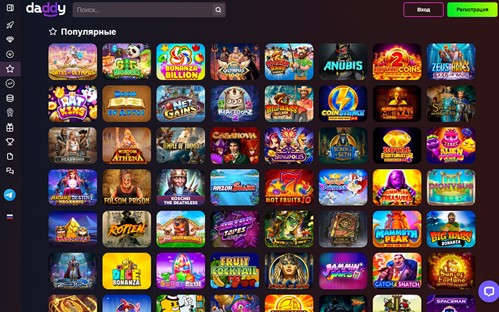Expand the collapsed sidebar panel
The width and height of the screenshot is (499, 312).
pyautogui.click(x=10, y=7)
